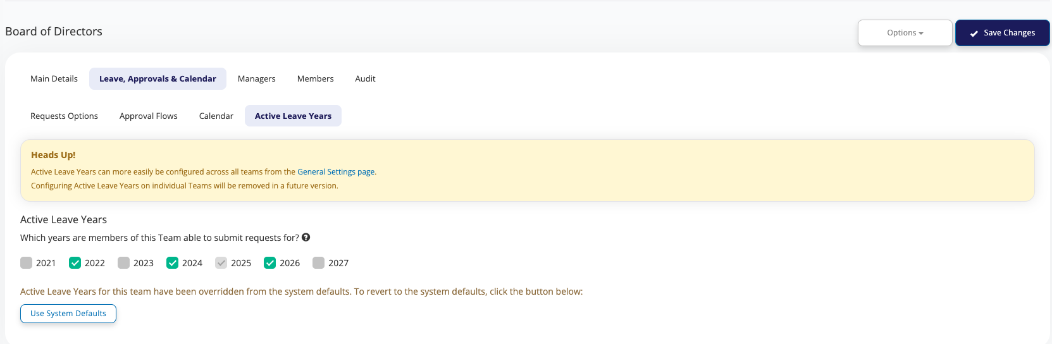Uncheck the 2022 leave year checkbox
Screen dimensions: 1052x344
[x=75, y=263]
